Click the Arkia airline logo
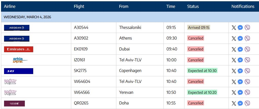This screenshot has height=109, width=259. pos(20,60)
